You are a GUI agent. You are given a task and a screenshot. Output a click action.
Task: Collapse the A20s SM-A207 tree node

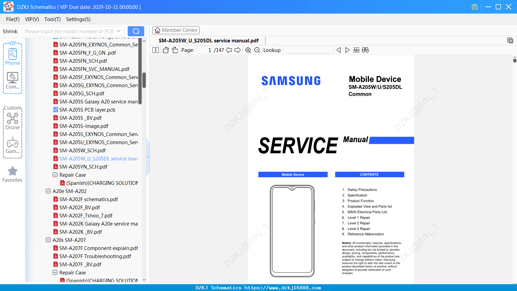point(48,240)
